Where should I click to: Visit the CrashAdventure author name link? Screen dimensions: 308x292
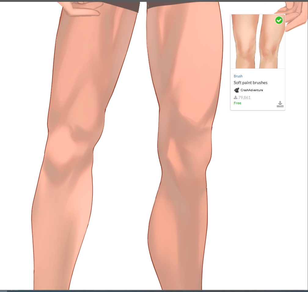[x=251, y=90]
